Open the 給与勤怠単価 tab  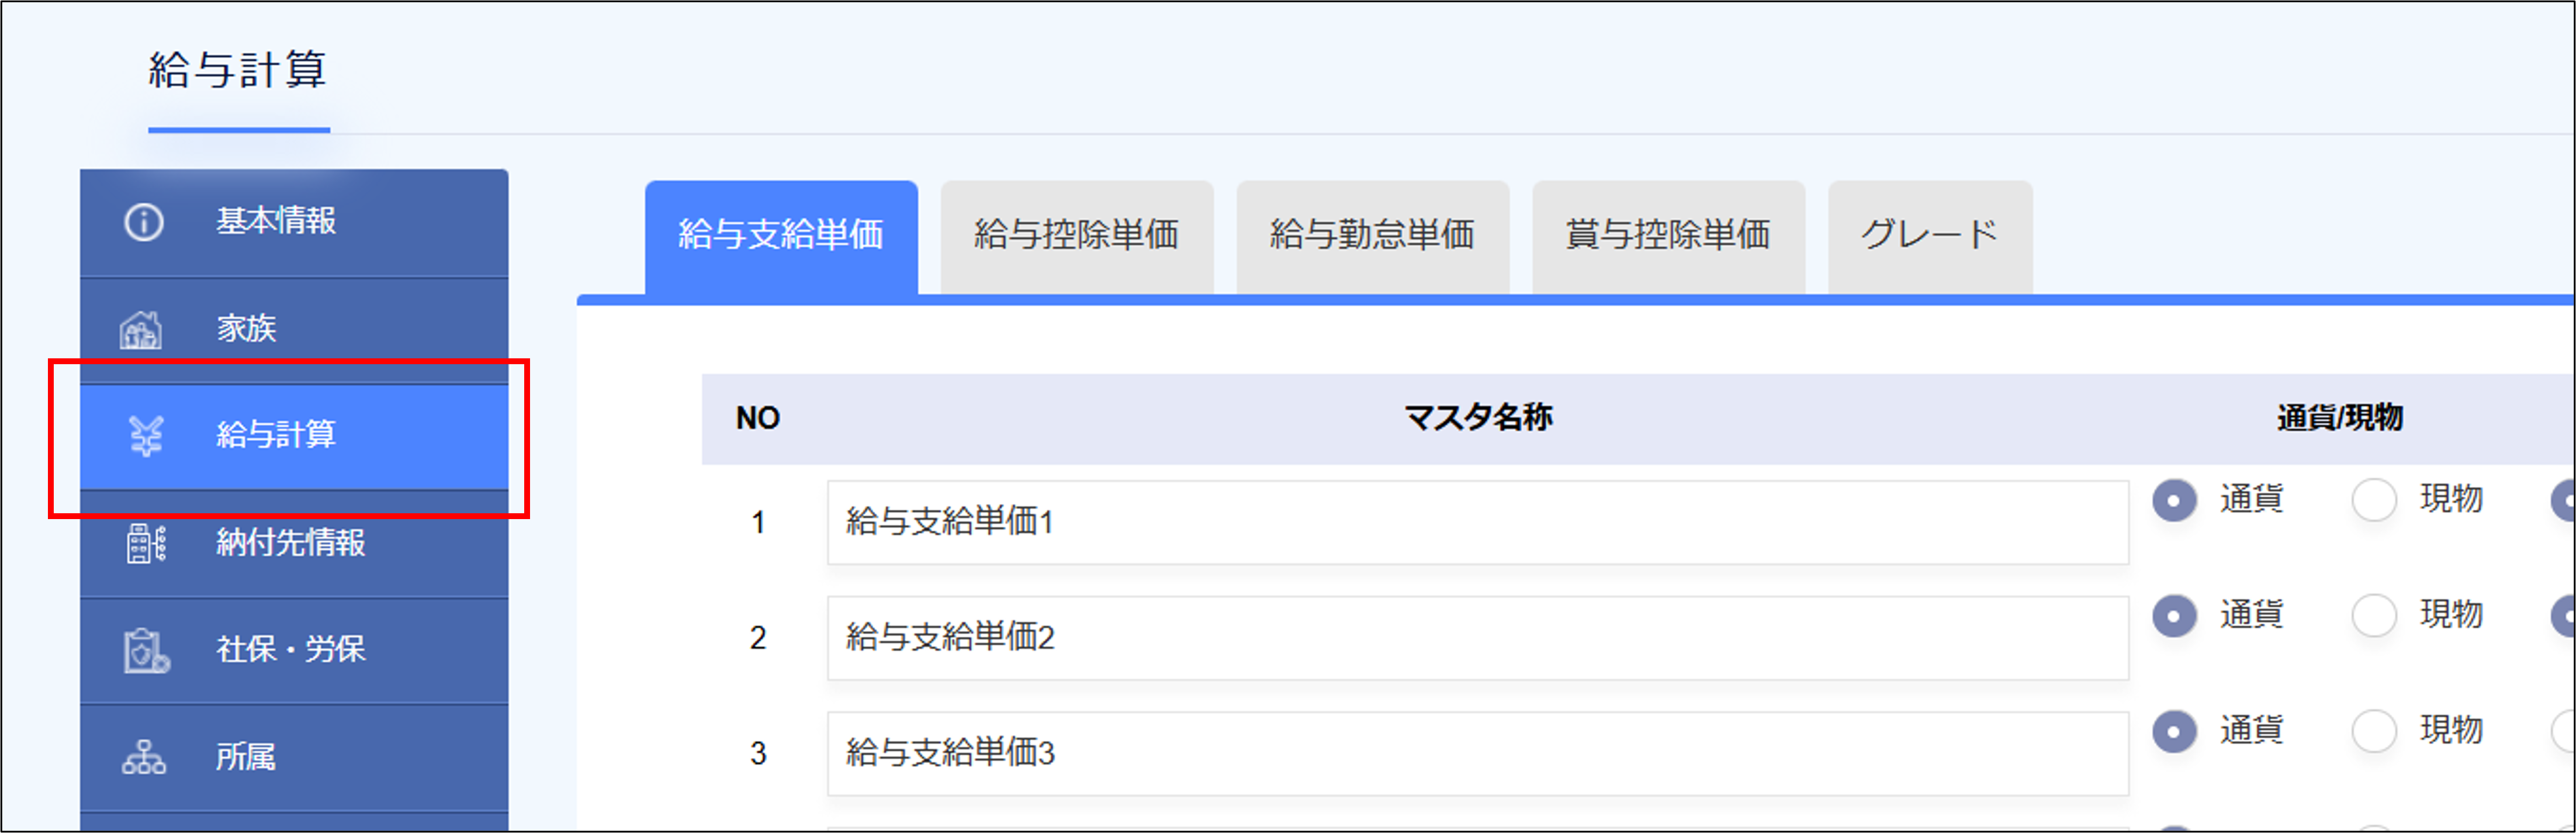click(1372, 236)
